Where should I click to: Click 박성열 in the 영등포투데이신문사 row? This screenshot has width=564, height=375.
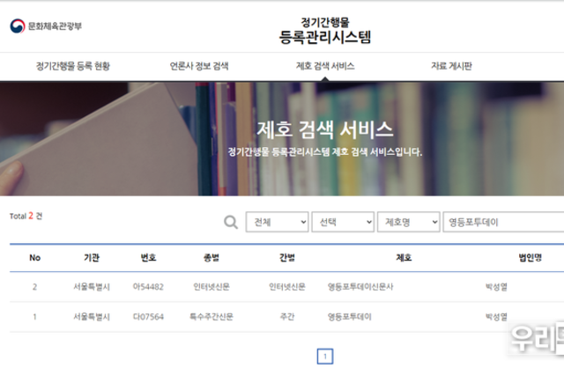click(496, 287)
